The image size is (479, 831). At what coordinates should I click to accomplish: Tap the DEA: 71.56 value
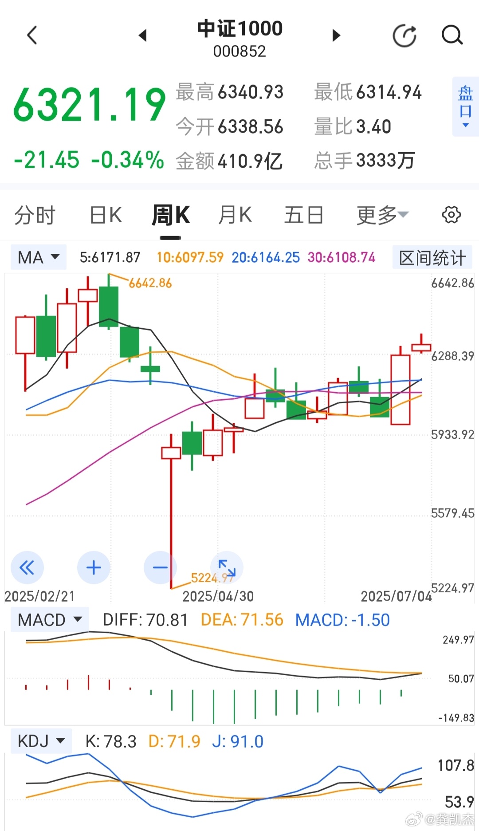click(x=242, y=620)
